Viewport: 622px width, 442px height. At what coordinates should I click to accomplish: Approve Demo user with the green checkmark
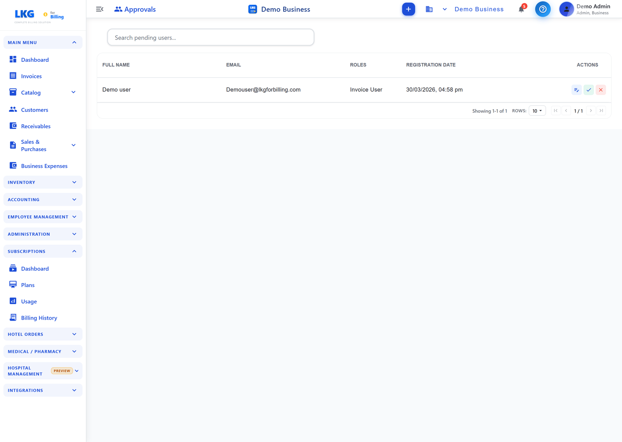click(x=589, y=90)
